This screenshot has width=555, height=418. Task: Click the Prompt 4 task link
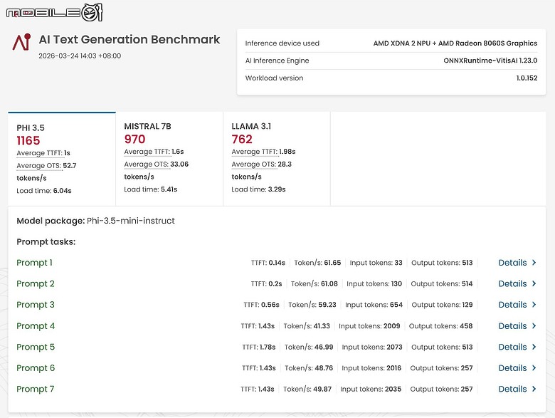coord(36,326)
